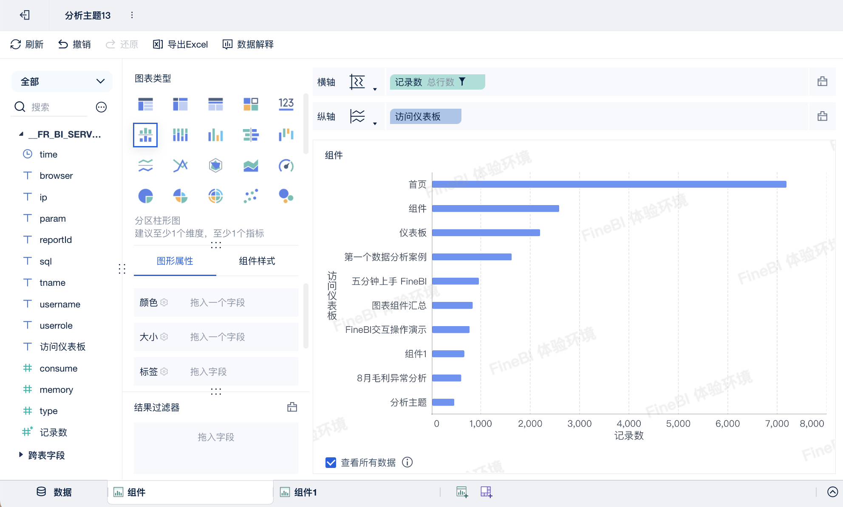Select the area chart type icon

[251, 166]
